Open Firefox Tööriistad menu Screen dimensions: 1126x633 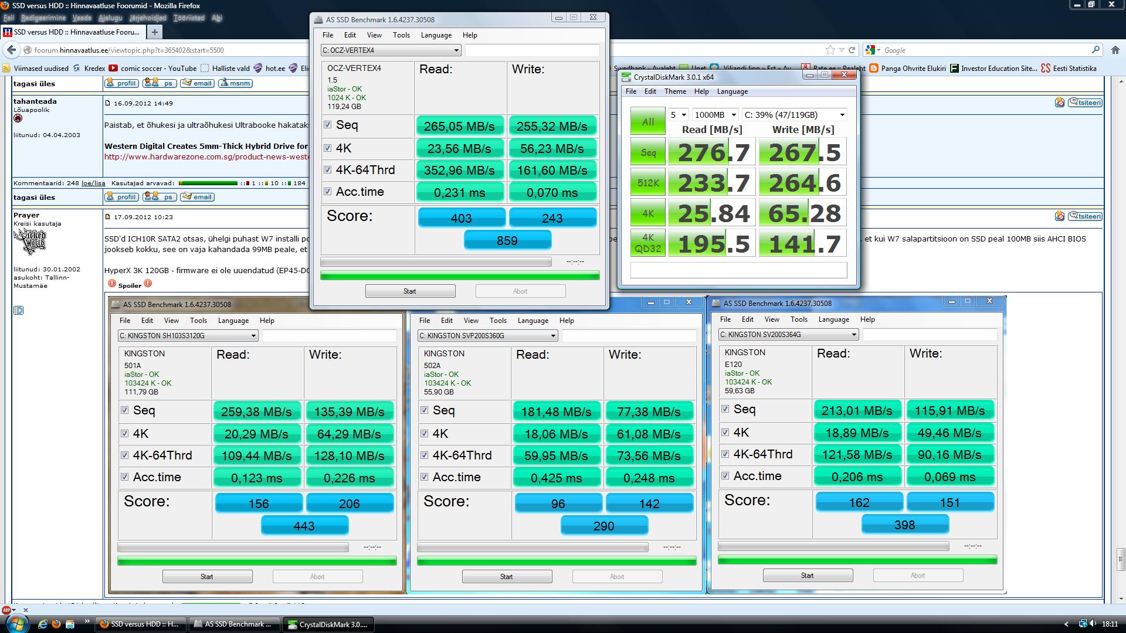188,18
